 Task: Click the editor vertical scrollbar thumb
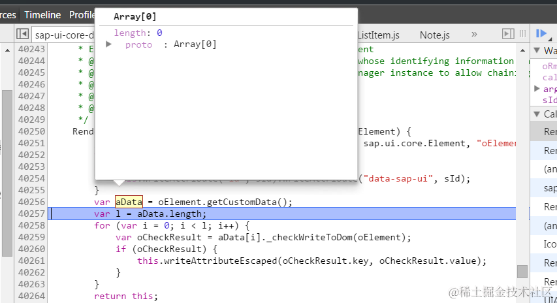coord(522,272)
